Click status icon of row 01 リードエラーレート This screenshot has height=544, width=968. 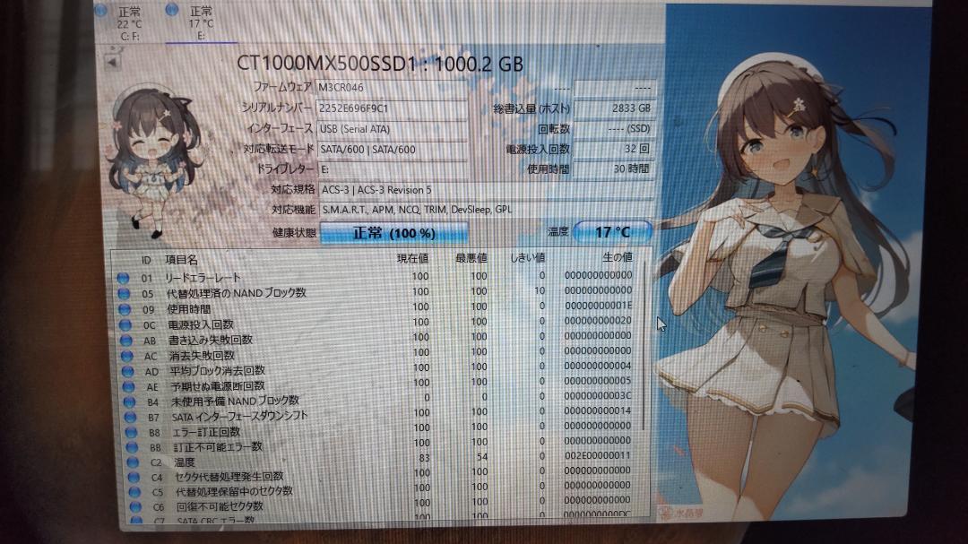[123, 279]
